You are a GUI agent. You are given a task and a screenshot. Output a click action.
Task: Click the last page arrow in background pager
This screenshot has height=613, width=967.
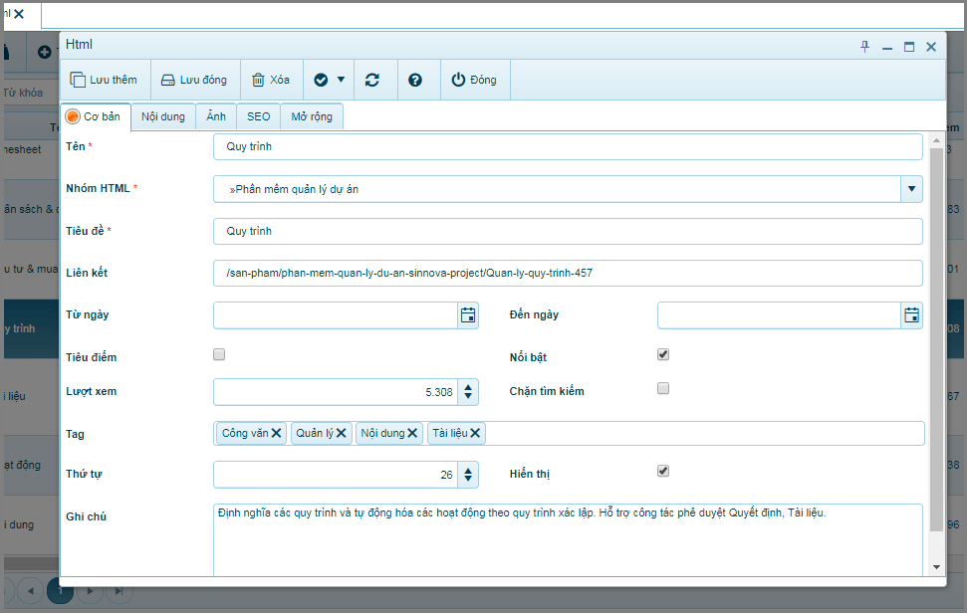[120, 591]
